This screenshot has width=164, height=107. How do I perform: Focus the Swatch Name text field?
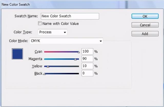click(70, 16)
